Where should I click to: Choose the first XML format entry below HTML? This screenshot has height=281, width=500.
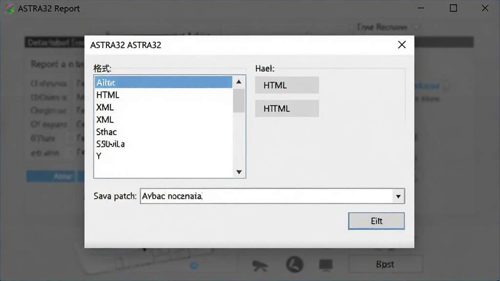pos(164,107)
